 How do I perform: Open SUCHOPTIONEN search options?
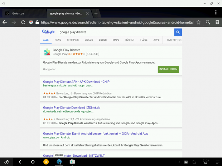tap(174, 40)
